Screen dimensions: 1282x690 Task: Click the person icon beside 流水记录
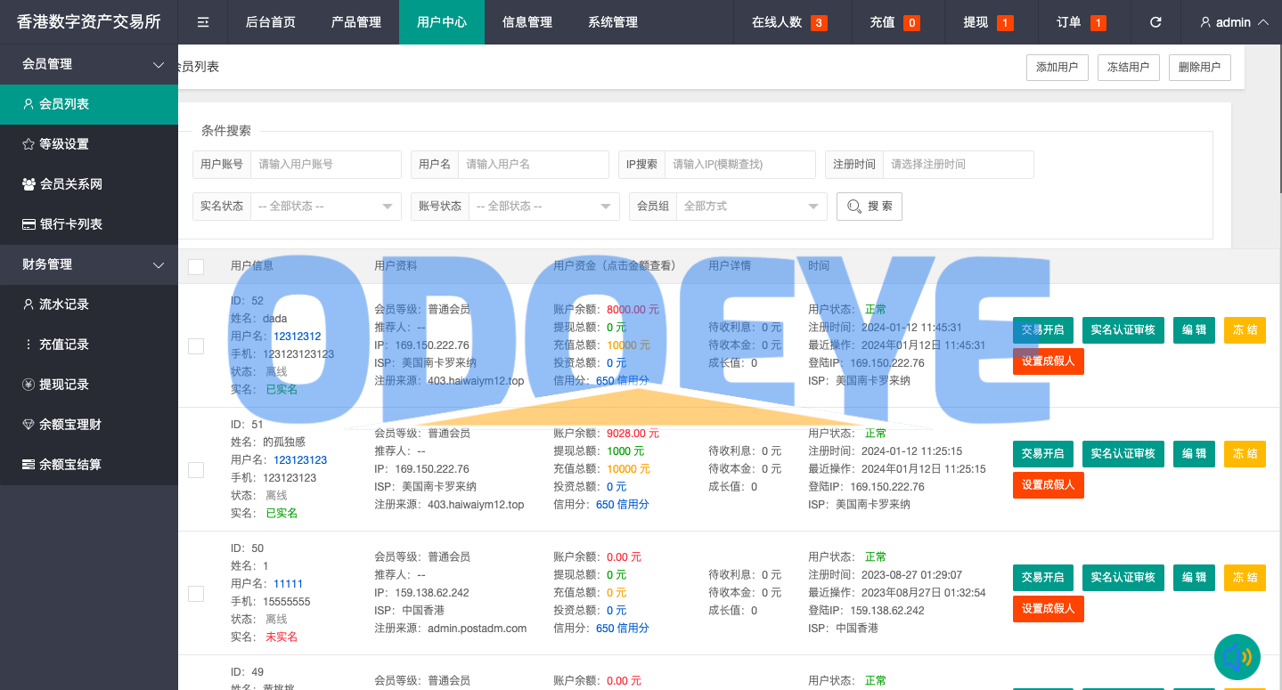pyautogui.click(x=29, y=304)
